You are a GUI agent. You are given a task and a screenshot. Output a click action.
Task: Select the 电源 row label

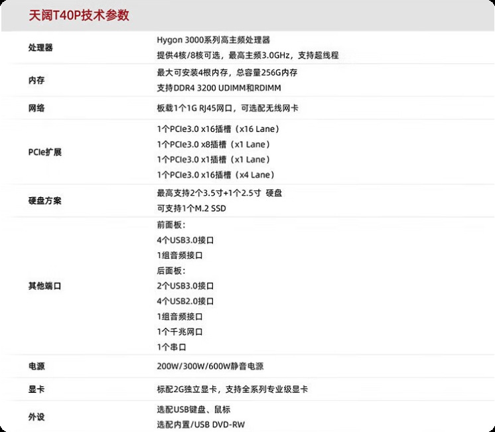tap(36, 366)
